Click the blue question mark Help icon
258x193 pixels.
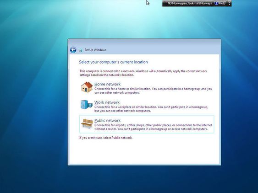tap(217, 3)
